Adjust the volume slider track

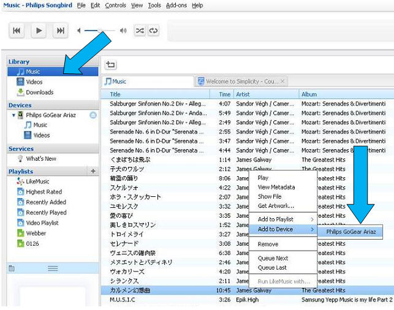[x=100, y=31]
